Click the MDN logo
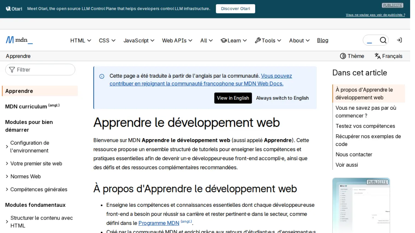This screenshot has height=233, width=415. [19, 40]
